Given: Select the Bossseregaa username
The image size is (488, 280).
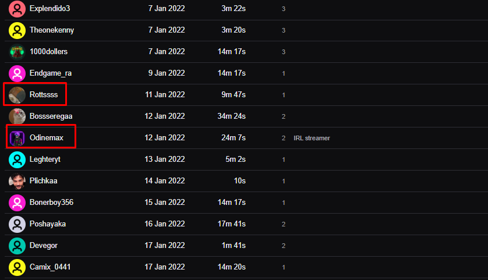Looking at the screenshot, I should pos(51,116).
